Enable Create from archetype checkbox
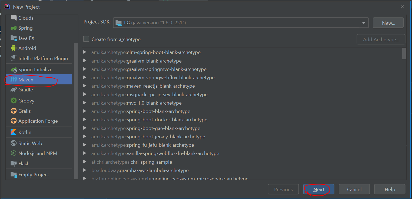The height and width of the screenshot is (199, 412). pyautogui.click(x=86, y=39)
